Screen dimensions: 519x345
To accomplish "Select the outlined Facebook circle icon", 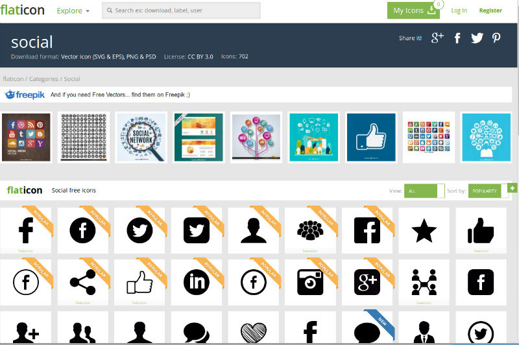I will point(25,282).
